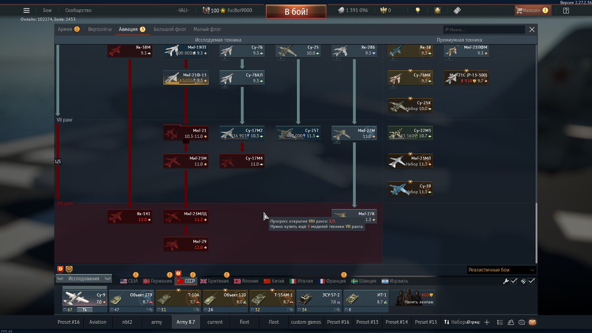The height and width of the screenshot is (333, 592).
Task: Open the help question mark icon
Action: pyautogui.click(x=566, y=10)
